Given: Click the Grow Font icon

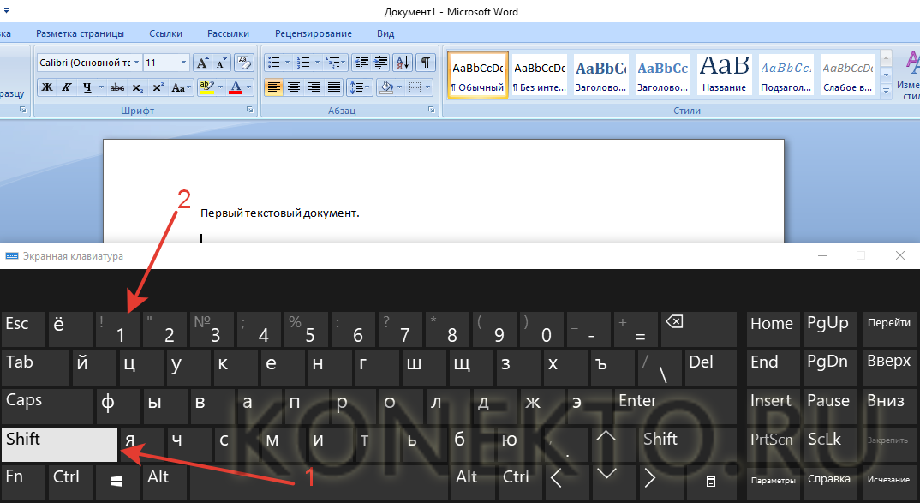Looking at the screenshot, I should tap(202, 63).
